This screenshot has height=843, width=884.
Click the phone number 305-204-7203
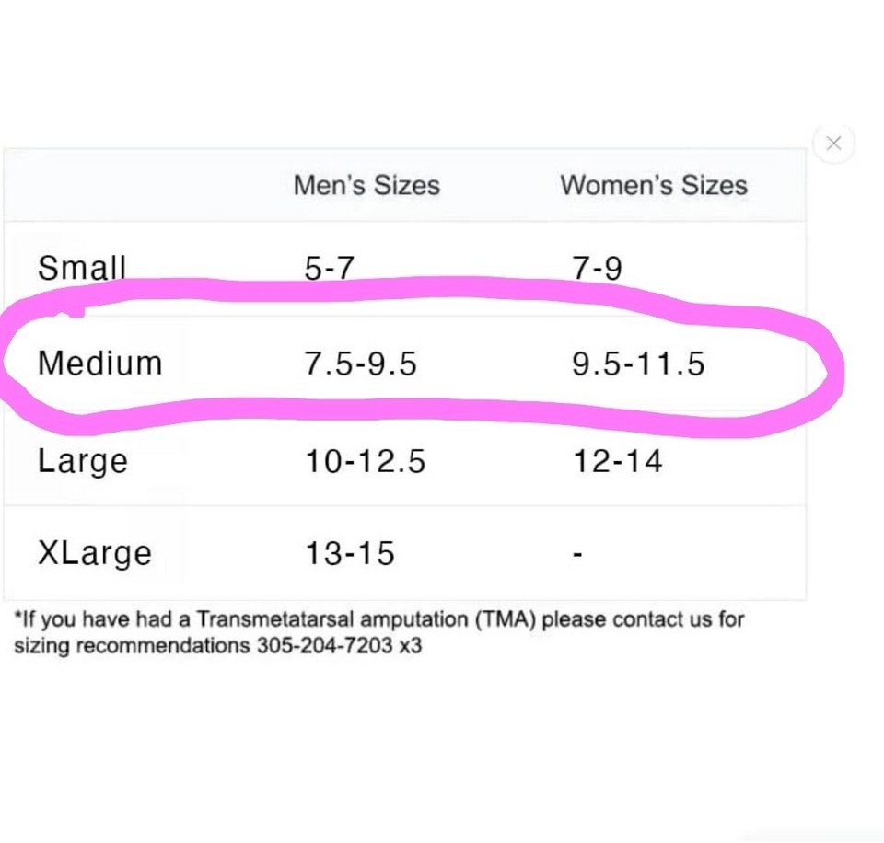pyautogui.click(x=324, y=646)
